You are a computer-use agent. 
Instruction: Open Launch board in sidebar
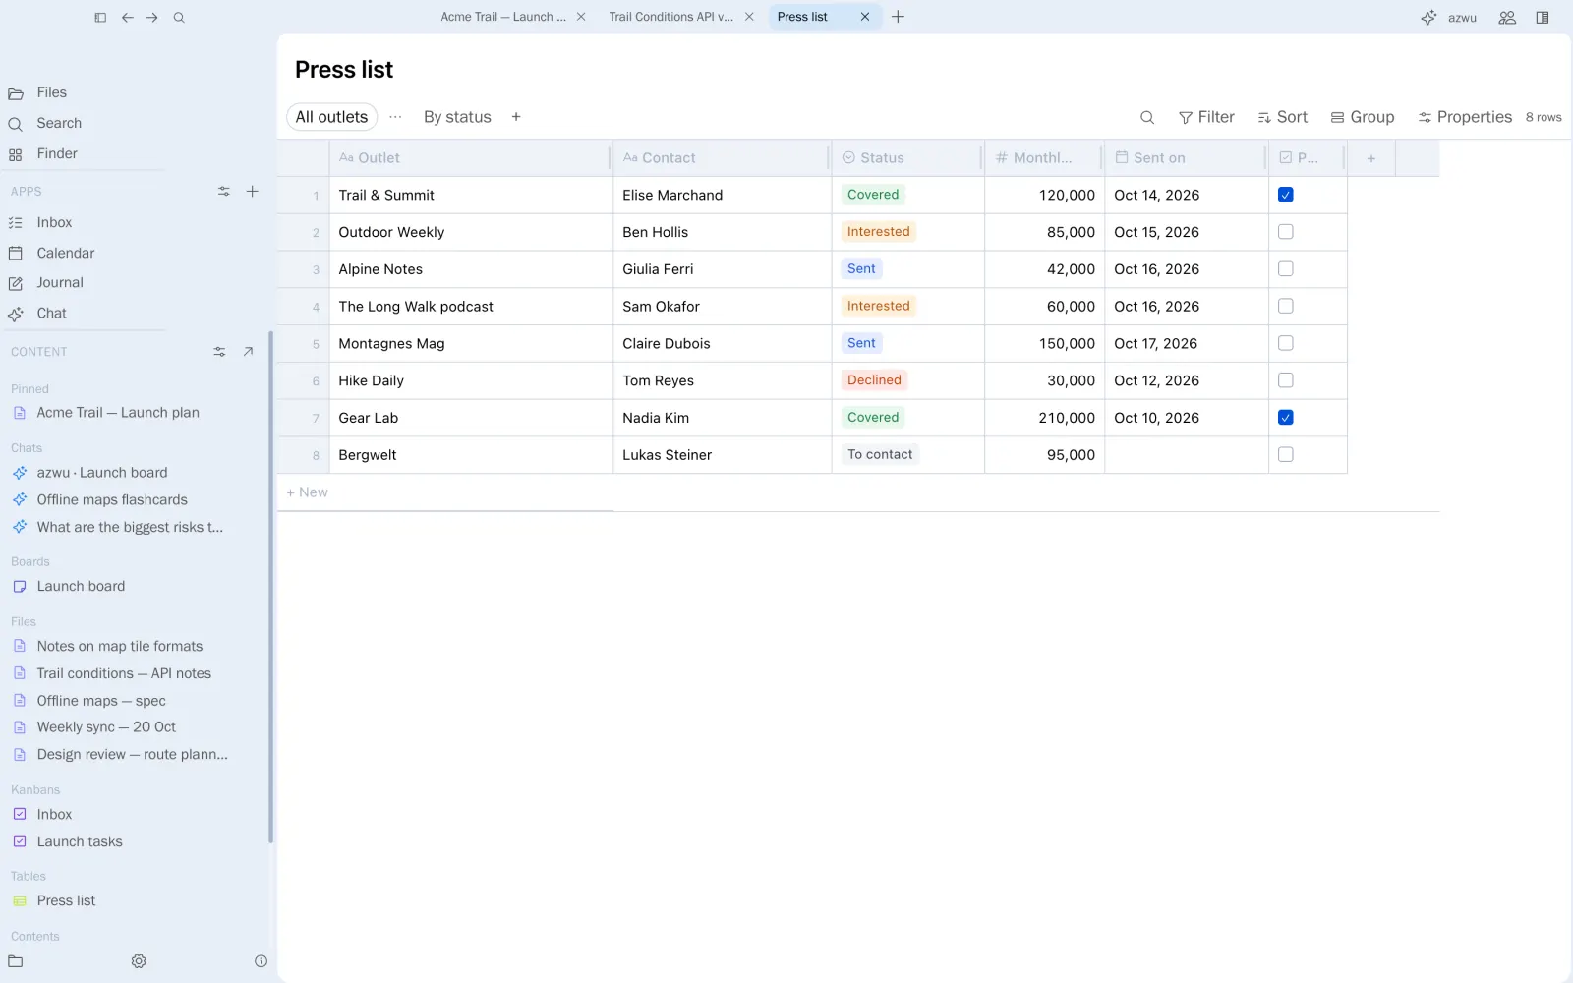(81, 587)
